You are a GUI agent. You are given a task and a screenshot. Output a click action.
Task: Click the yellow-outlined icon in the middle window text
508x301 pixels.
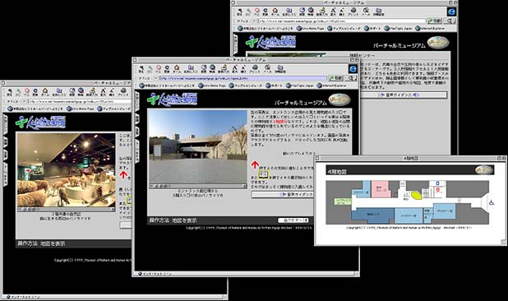click(263, 174)
